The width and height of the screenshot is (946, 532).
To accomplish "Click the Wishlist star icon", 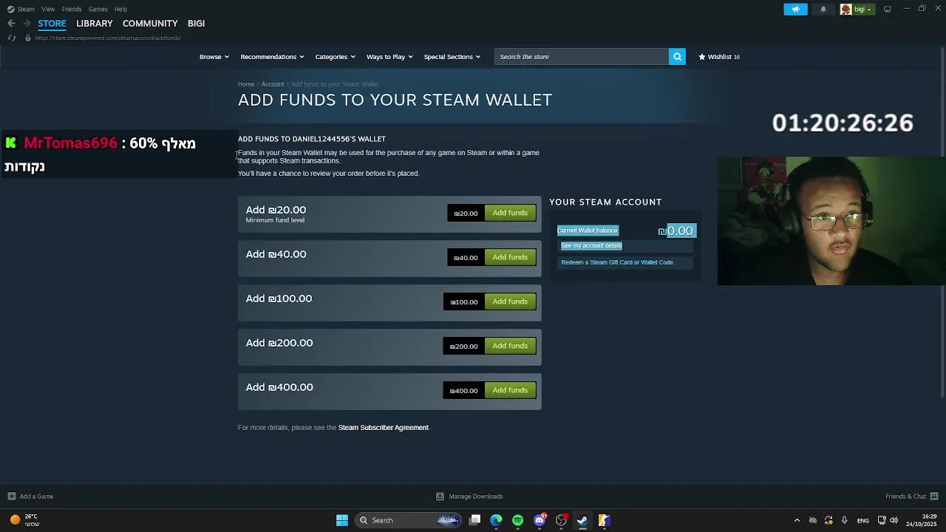I will (x=702, y=57).
